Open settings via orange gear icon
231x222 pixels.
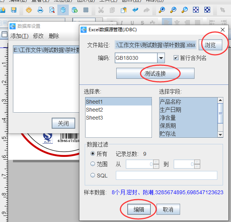click(x=29, y=10)
